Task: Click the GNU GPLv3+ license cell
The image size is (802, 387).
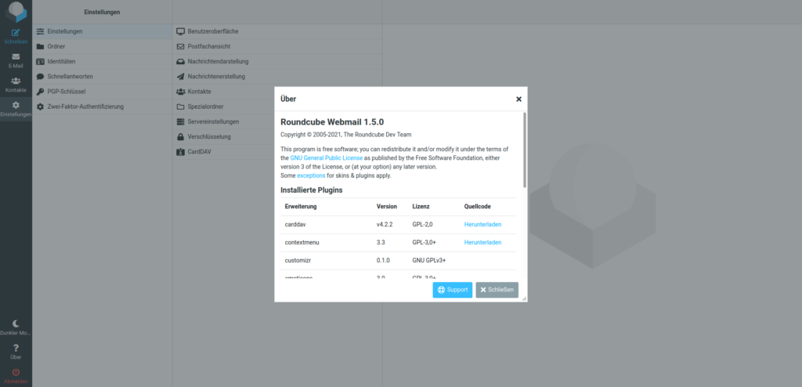Action: pyautogui.click(x=429, y=260)
